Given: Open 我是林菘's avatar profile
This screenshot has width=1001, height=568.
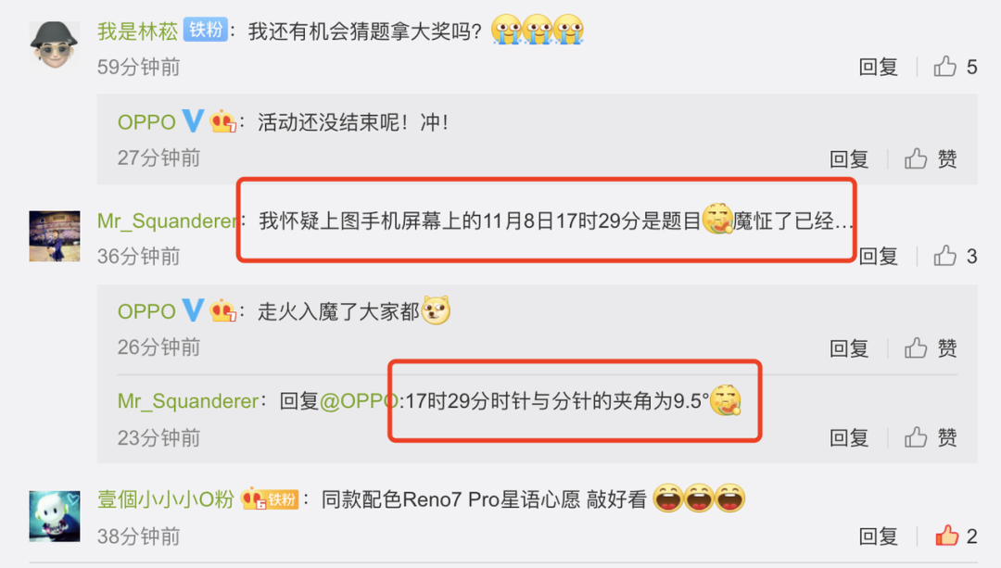Looking at the screenshot, I should pyautogui.click(x=55, y=44).
